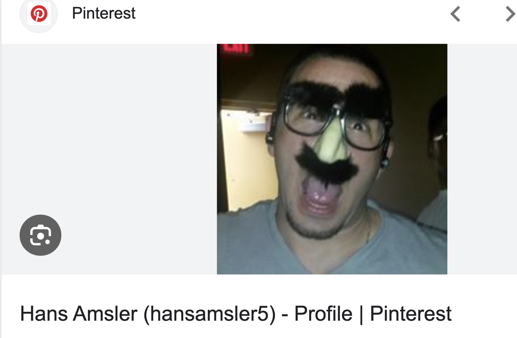This screenshot has height=338, width=517.
Task: Click the red Pinterest logo icon
Action: [39, 14]
